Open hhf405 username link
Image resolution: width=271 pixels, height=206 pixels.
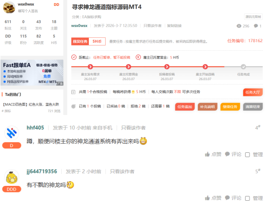pyautogui.click(x=35, y=128)
